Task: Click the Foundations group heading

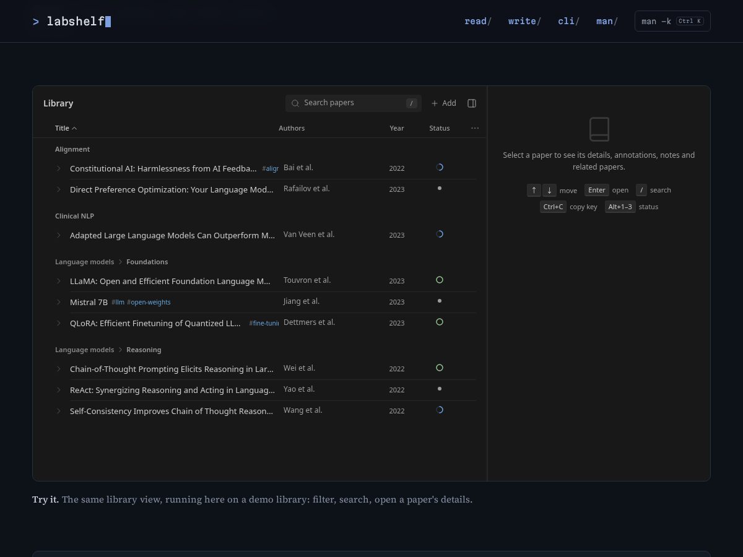Action: pos(147,262)
